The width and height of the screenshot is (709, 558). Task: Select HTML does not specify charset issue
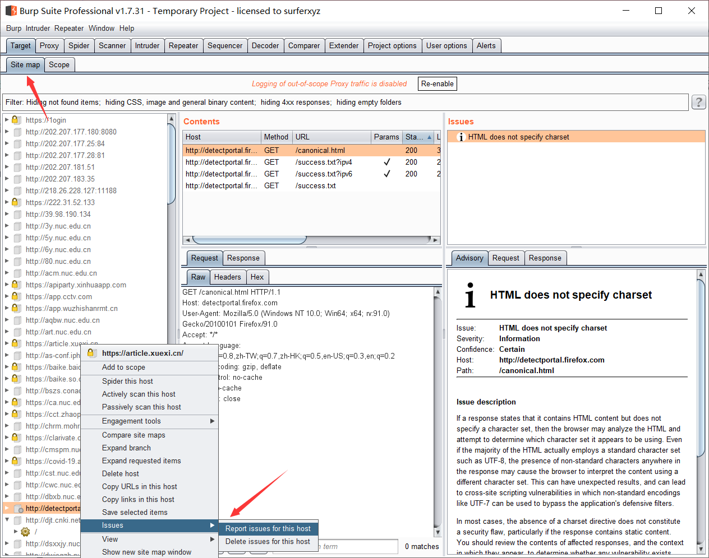[576, 137]
